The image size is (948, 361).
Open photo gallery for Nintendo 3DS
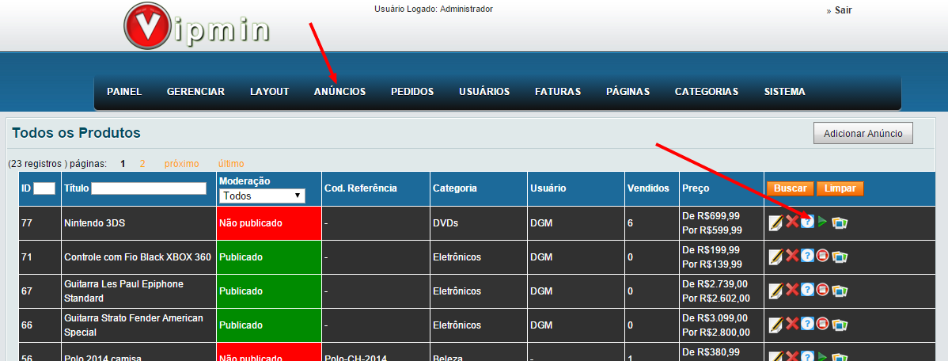(840, 223)
